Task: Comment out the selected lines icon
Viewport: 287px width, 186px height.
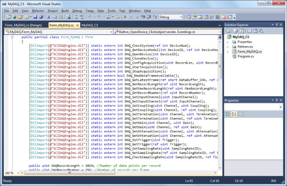Action: coord(76,17)
